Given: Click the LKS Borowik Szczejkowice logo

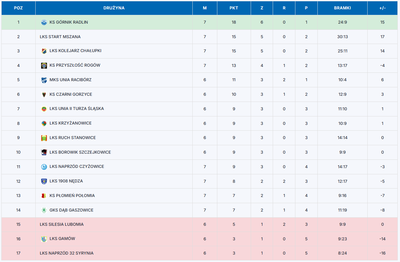Looking at the screenshot, I should coord(44,152).
